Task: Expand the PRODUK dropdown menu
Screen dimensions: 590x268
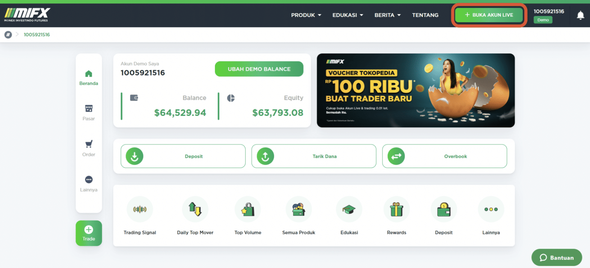Action: tap(306, 15)
